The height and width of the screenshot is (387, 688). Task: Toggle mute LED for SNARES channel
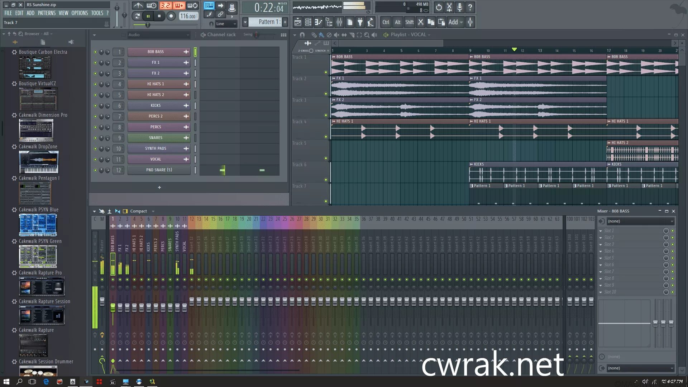tap(95, 138)
